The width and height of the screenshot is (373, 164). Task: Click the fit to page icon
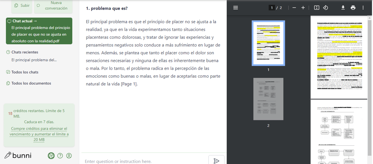(x=316, y=8)
